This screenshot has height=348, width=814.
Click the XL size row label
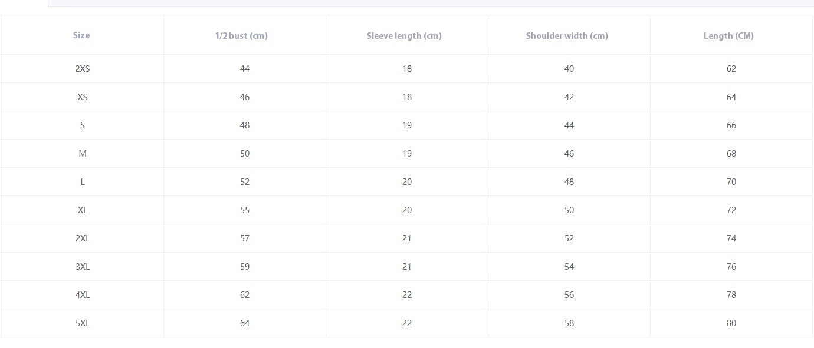pyautogui.click(x=83, y=210)
